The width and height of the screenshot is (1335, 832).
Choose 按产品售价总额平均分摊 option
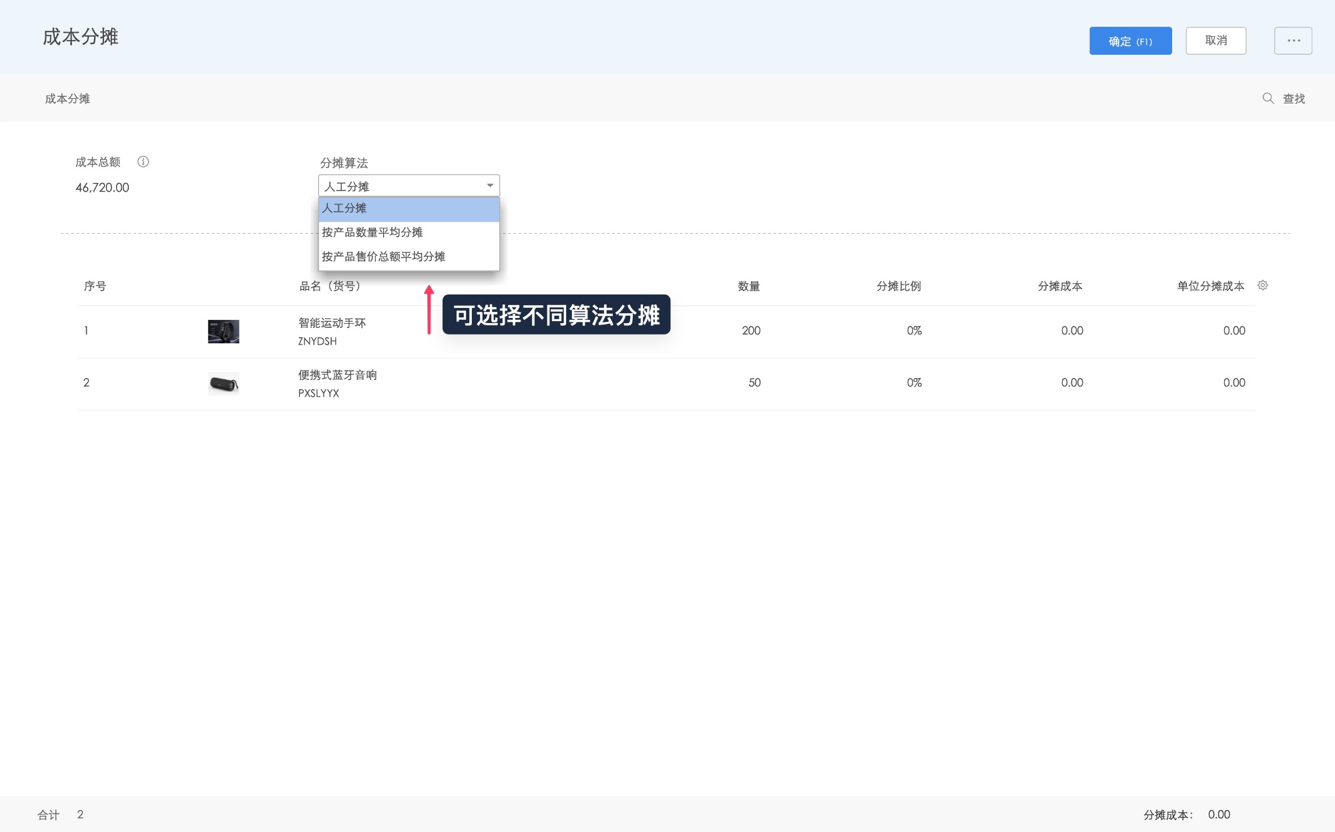point(409,256)
